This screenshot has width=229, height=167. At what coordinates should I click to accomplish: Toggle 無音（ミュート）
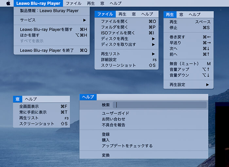[x=188, y=64]
